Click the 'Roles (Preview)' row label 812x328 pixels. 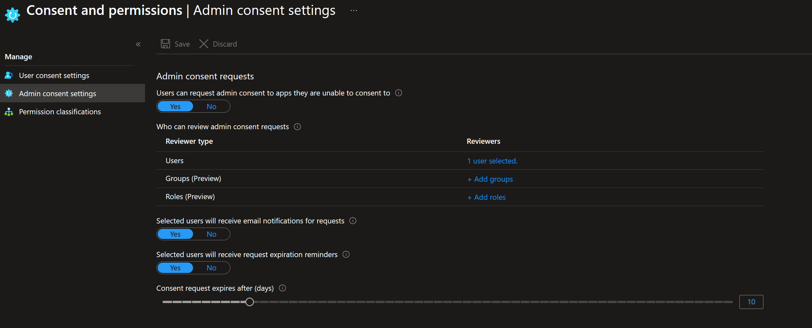coord(190,197)
